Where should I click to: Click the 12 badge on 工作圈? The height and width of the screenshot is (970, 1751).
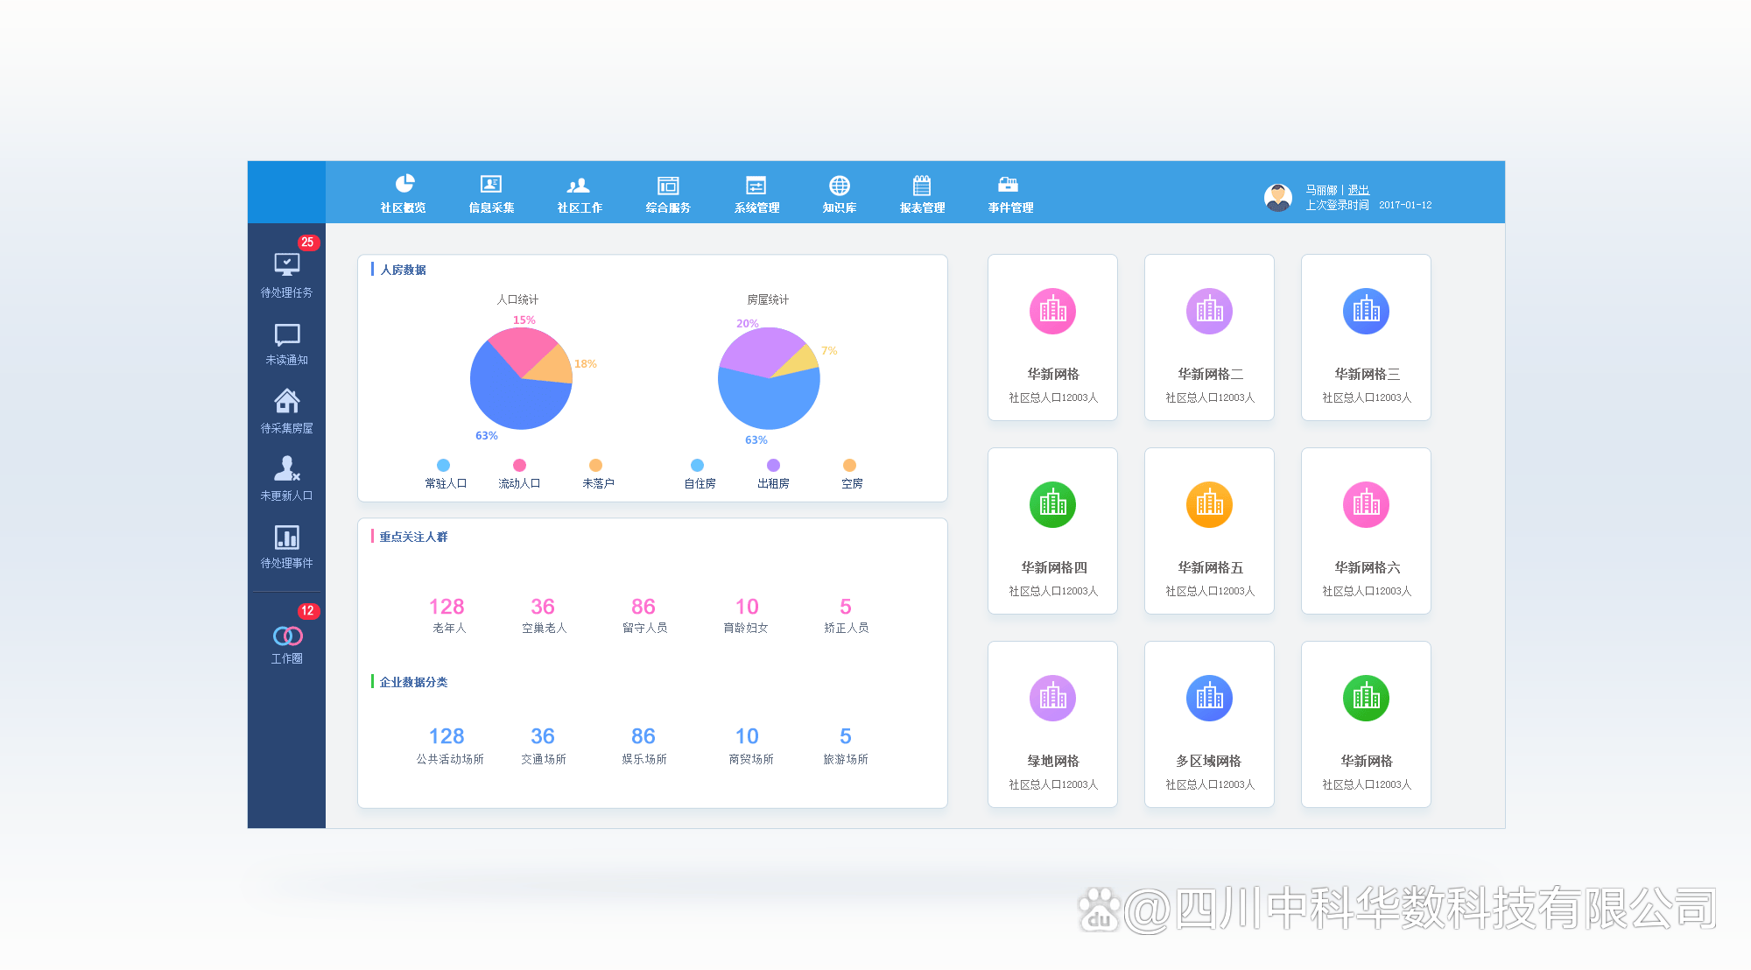point(307,611)
